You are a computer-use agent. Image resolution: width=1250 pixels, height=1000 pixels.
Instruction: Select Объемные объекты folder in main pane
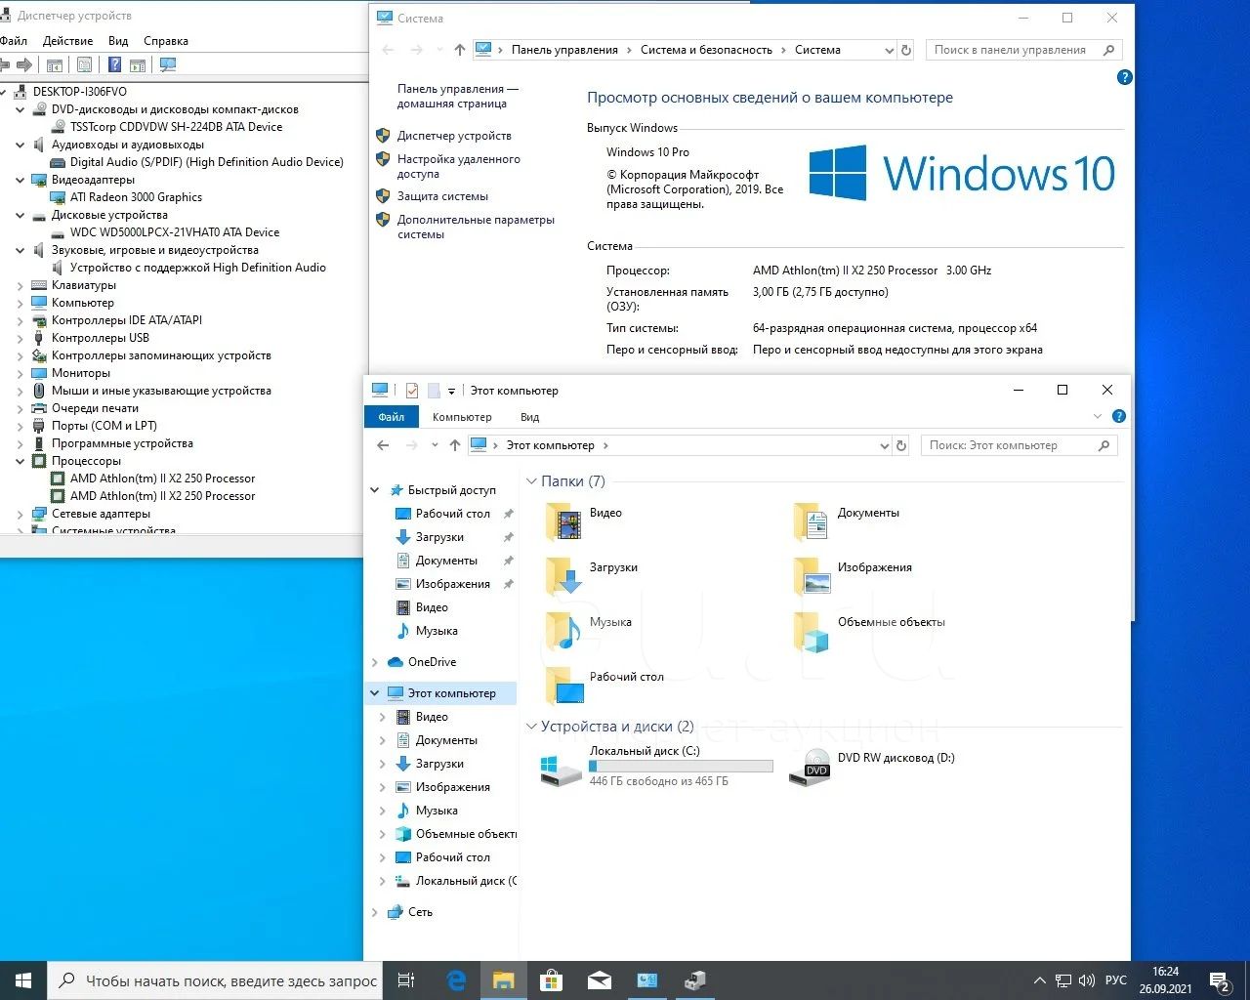869,630
